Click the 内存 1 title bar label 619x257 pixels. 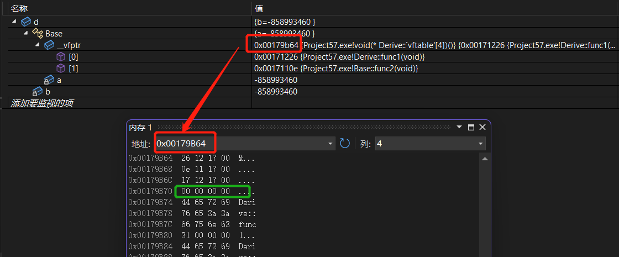pos(140,128)
